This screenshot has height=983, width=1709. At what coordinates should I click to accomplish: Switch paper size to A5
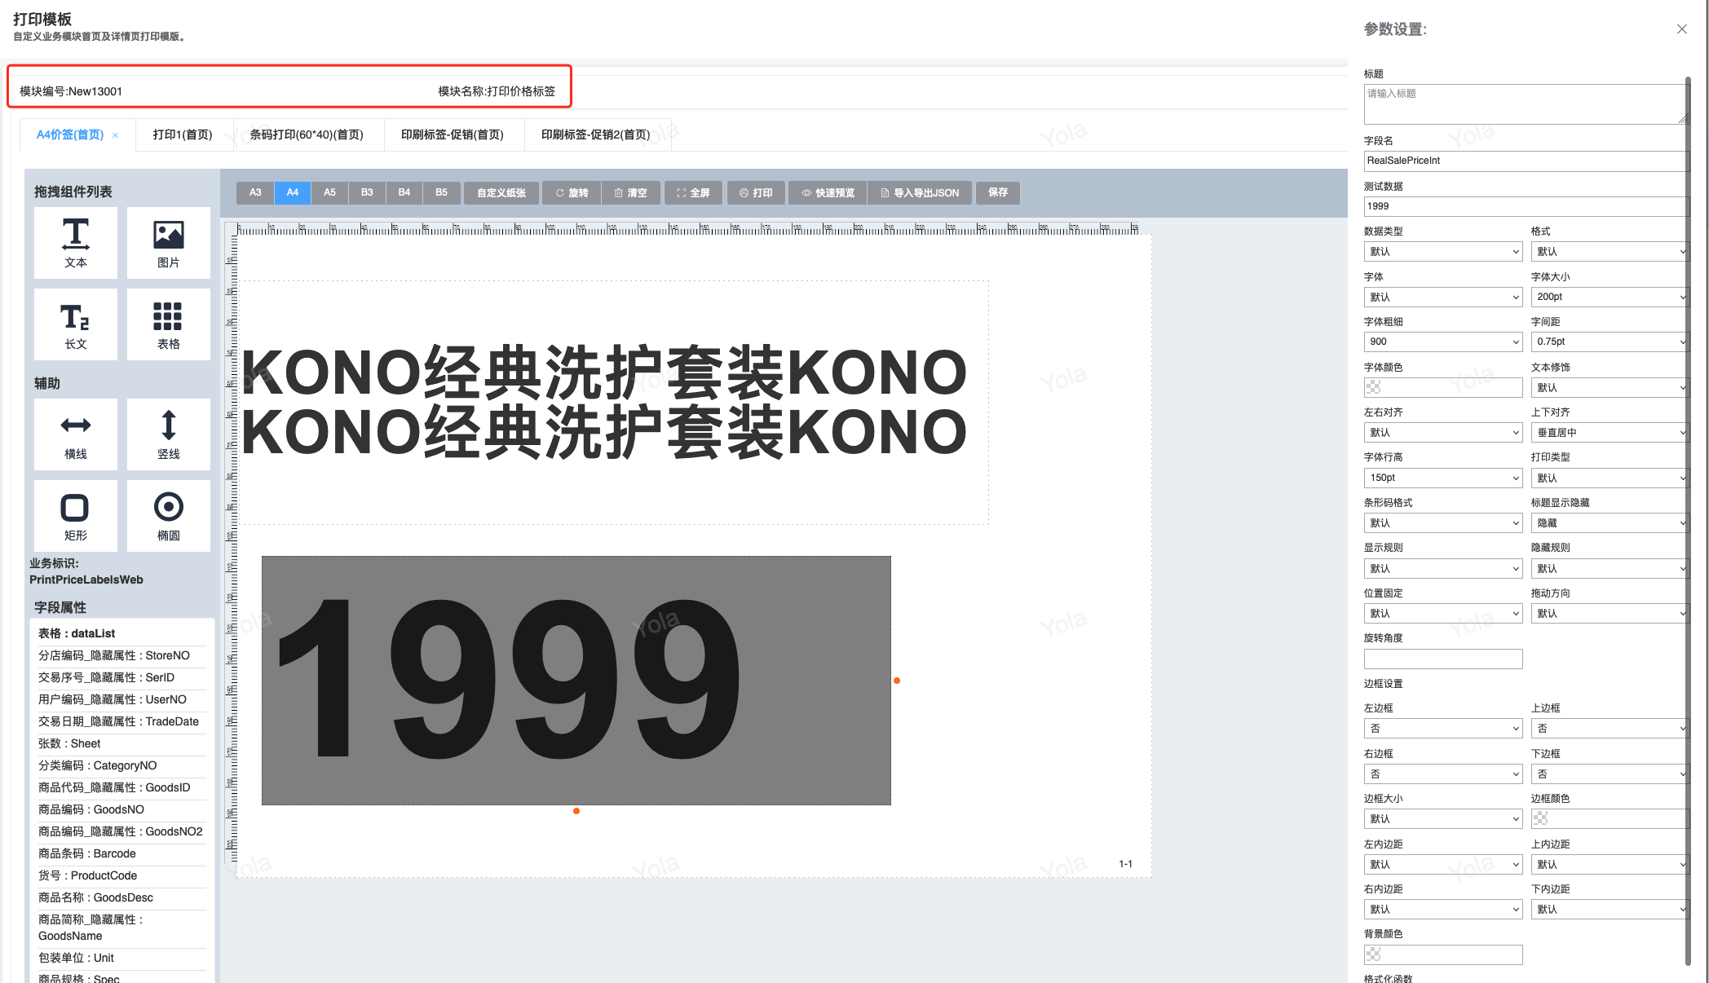pos(329,192)
